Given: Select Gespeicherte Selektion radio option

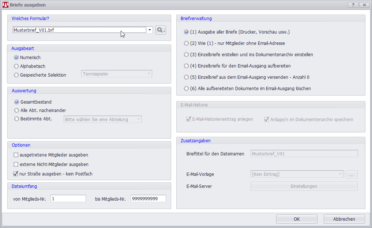Looking at the screenshot, I should point(16,75).
